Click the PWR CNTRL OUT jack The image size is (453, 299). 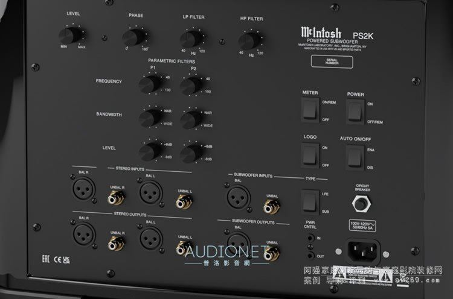point(310,256)
